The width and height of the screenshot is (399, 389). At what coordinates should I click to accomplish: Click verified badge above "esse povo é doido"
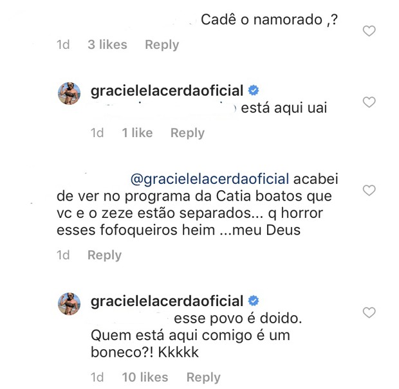click(254, 300)
